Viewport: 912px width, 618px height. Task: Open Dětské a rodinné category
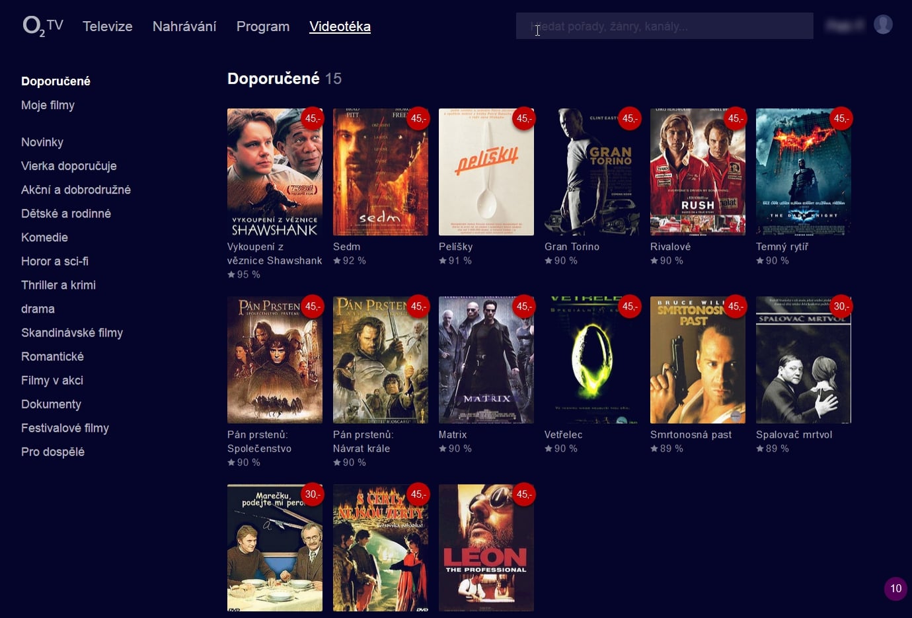(66, 213)
